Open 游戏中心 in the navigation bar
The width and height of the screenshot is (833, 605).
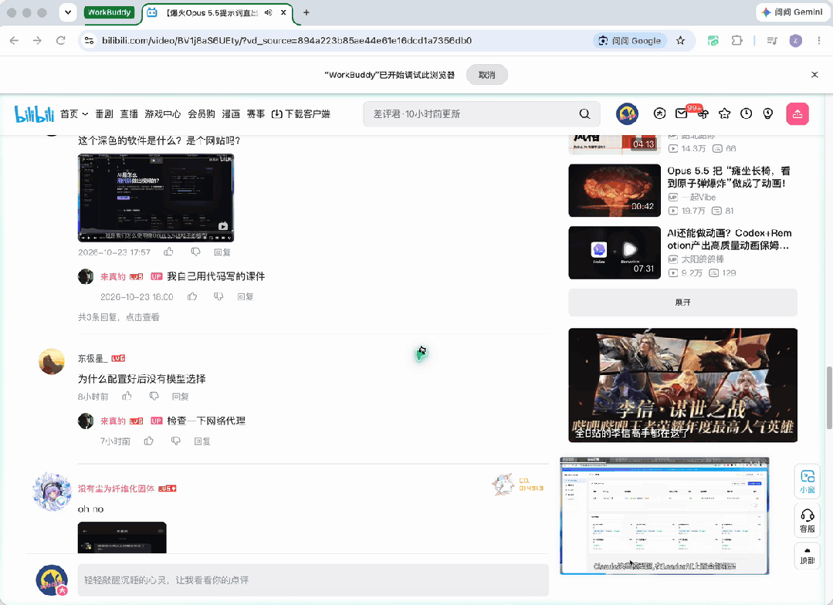[163, 113]
